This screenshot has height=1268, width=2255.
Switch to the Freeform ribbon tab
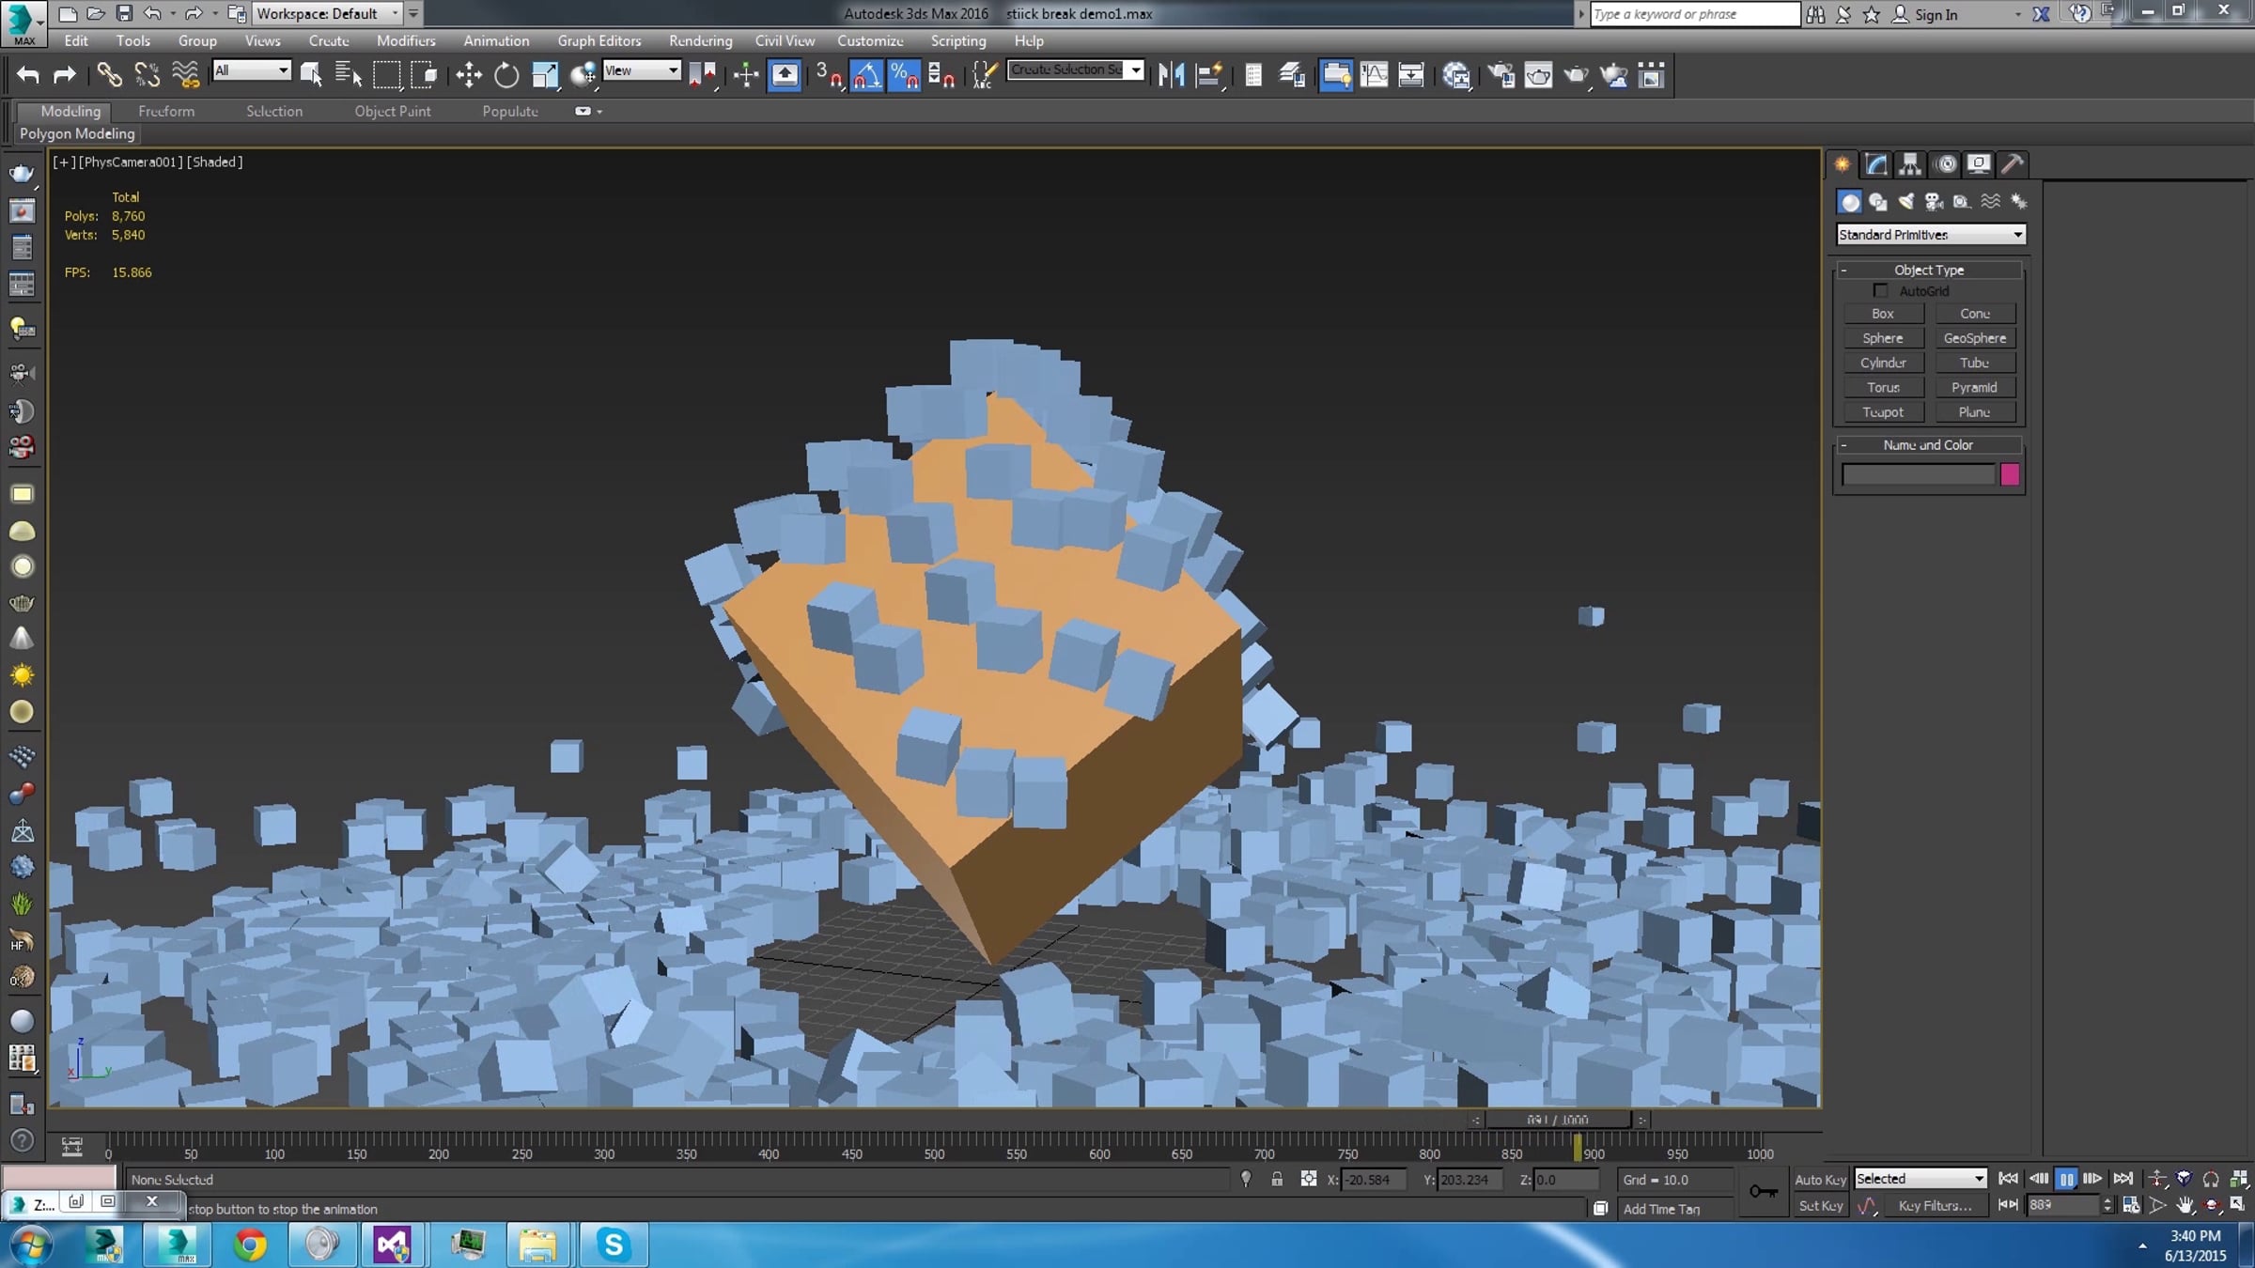coord(166,111)
